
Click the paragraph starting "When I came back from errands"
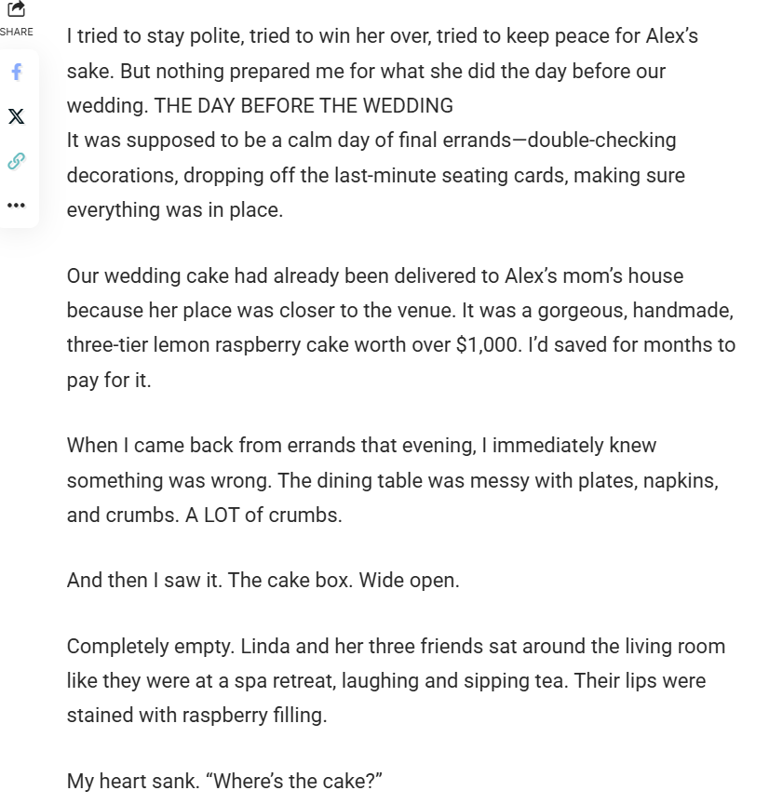click(361, 446)
